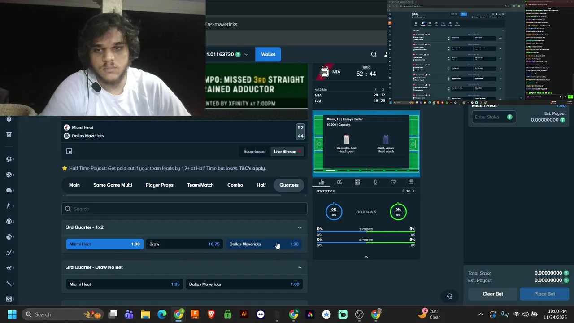Viewport: 574px width, 323px height.
Task: Open the taskbar clock and date
Action: 557,314
